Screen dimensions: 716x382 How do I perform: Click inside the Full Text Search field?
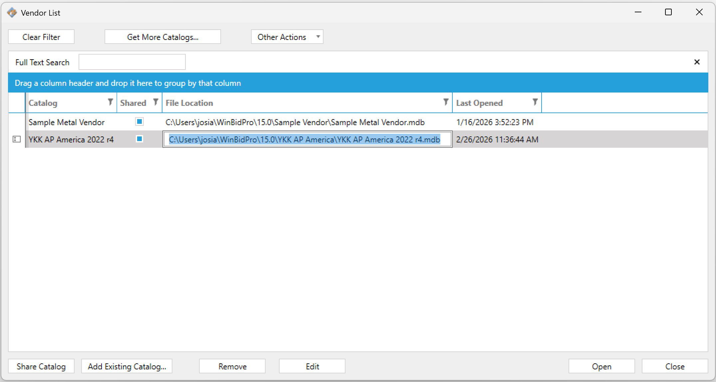click(x=132, y=62)
